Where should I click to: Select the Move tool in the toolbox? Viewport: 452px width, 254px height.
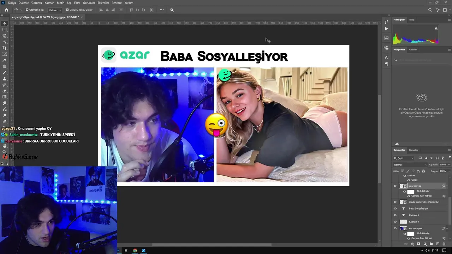[x=5, y=24]
